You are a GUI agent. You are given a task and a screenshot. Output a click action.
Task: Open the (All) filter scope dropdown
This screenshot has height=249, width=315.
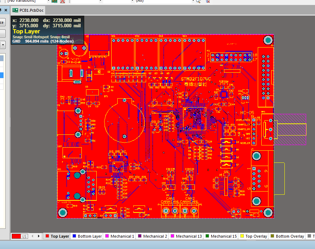click(x=194, y=1)
